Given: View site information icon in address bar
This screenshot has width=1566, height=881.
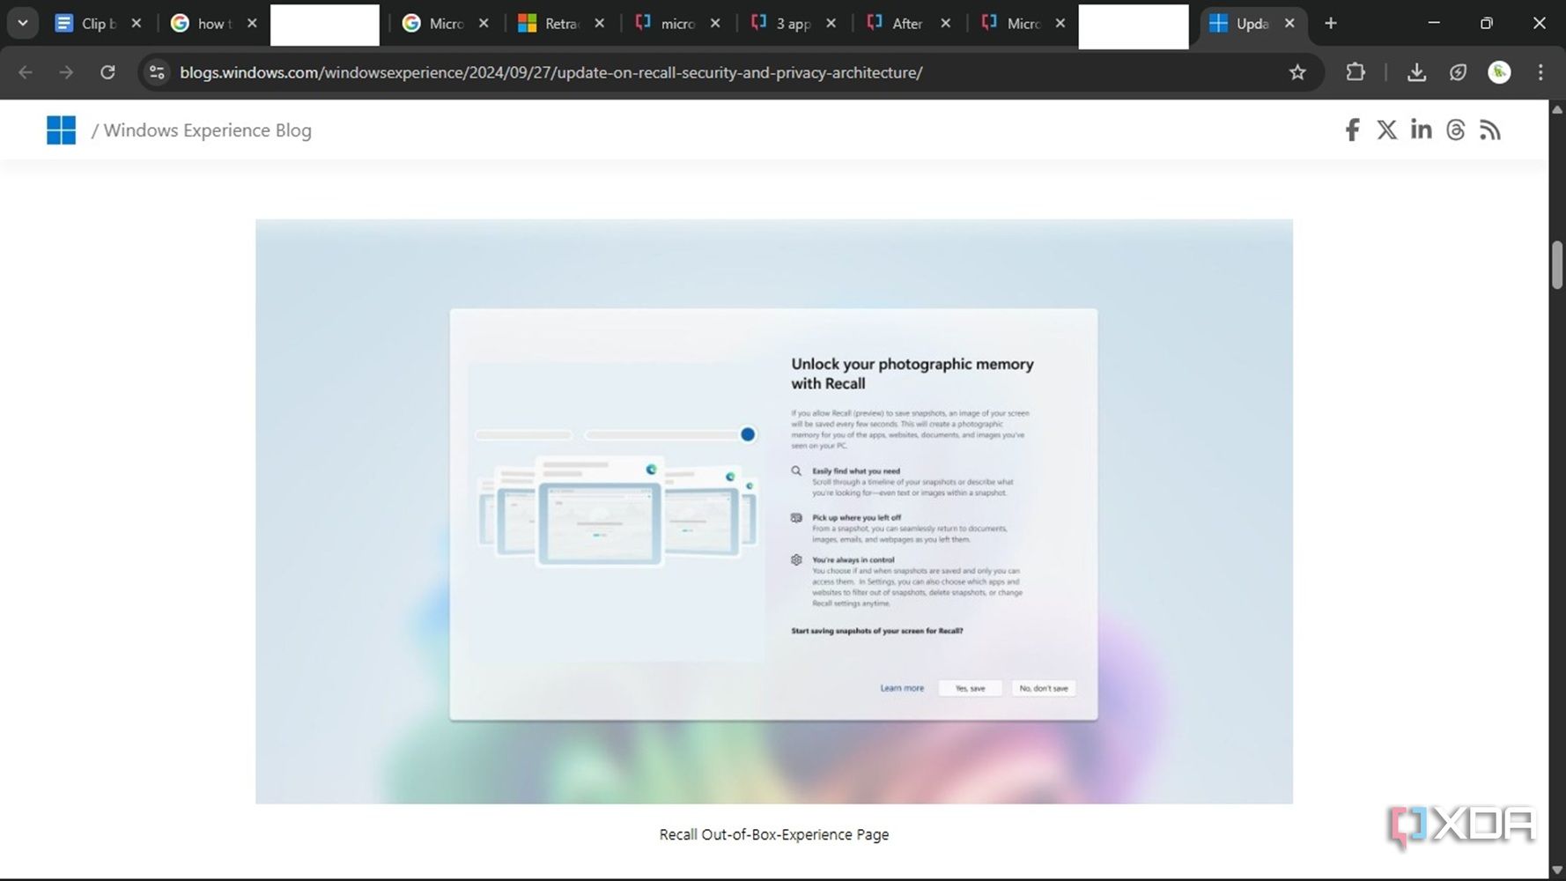Looking at the screenshot, I should coord(158,72).
